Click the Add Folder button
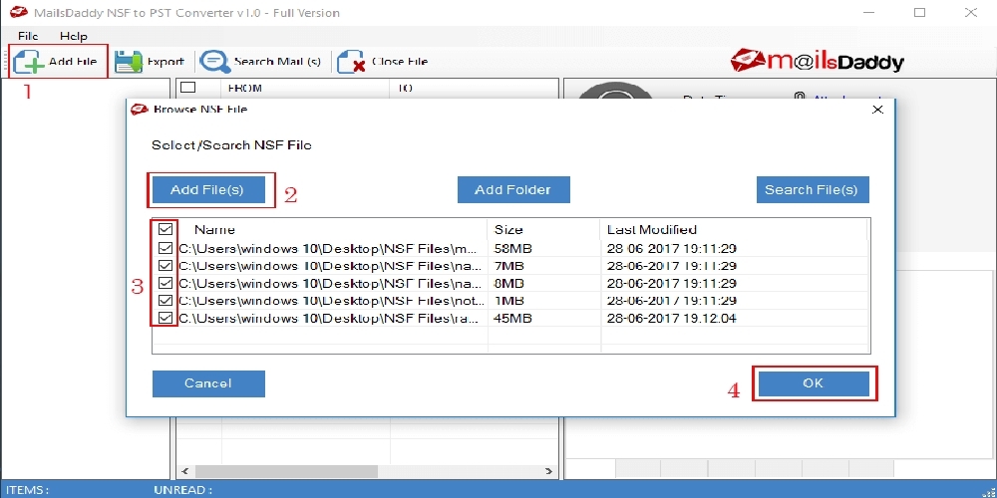 coord(513,189)
